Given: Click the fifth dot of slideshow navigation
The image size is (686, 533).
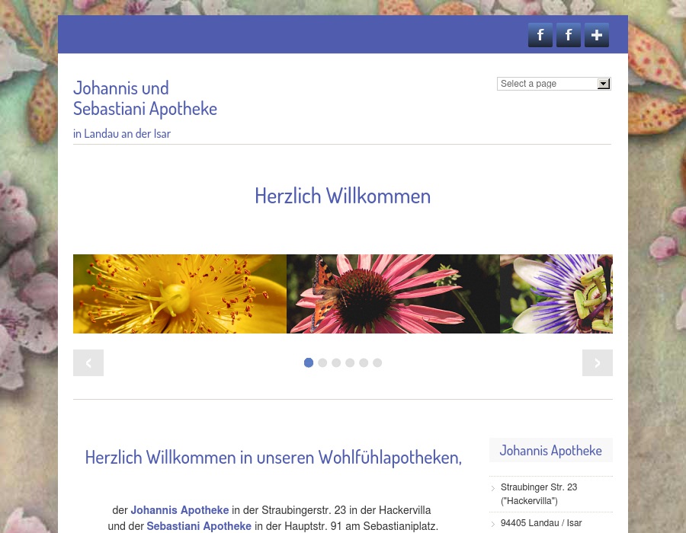Looking at the screenshot, I should point(364,362).
